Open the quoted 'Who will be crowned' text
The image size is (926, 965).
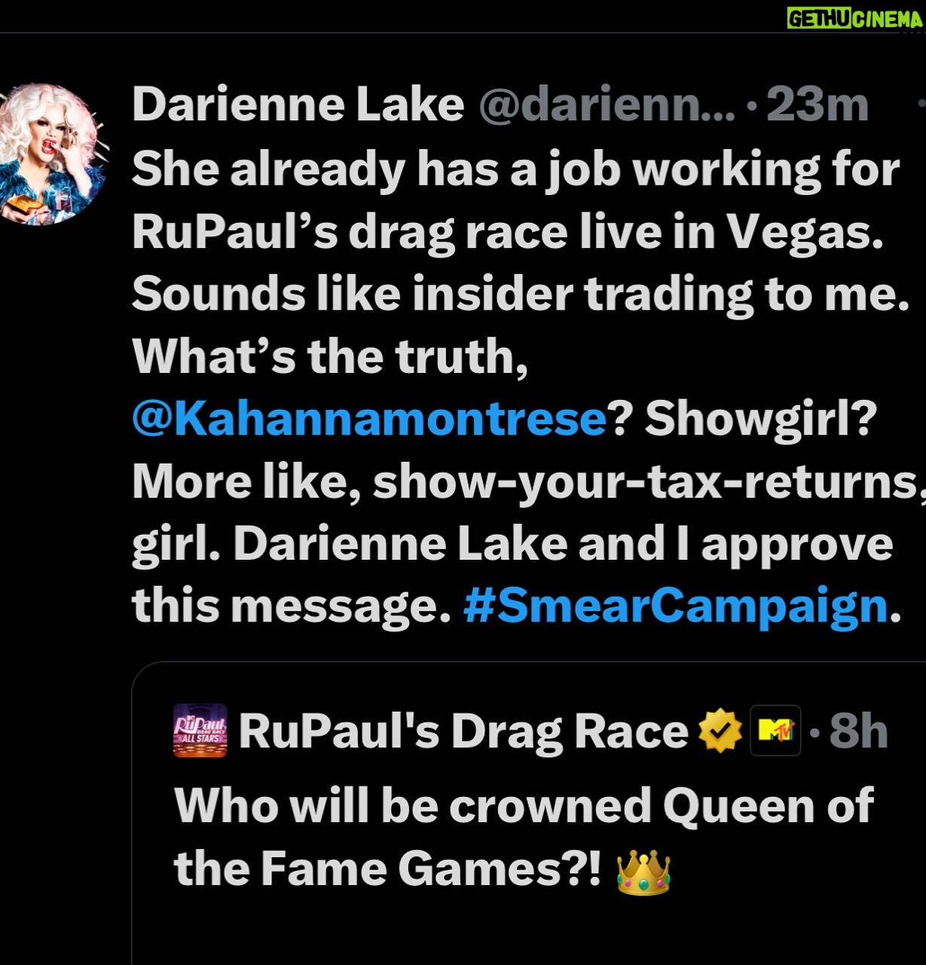[524, 806]
